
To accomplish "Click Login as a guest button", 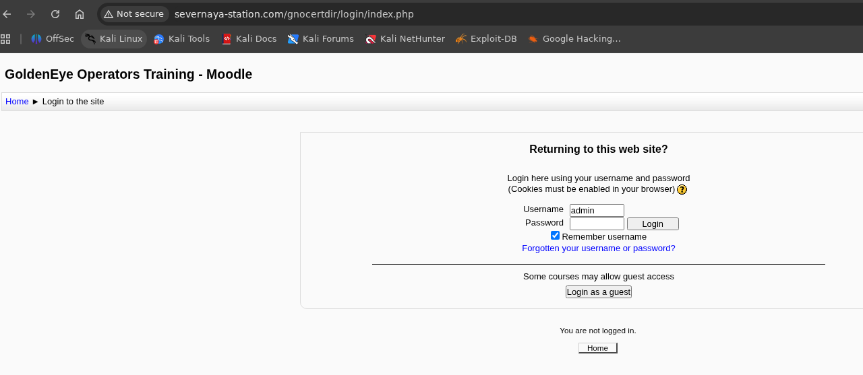I will 599,292.
